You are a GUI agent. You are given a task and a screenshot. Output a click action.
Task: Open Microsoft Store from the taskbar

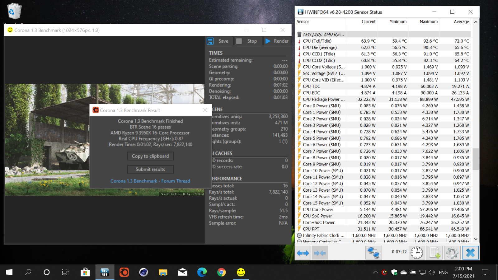coord(85,272)
